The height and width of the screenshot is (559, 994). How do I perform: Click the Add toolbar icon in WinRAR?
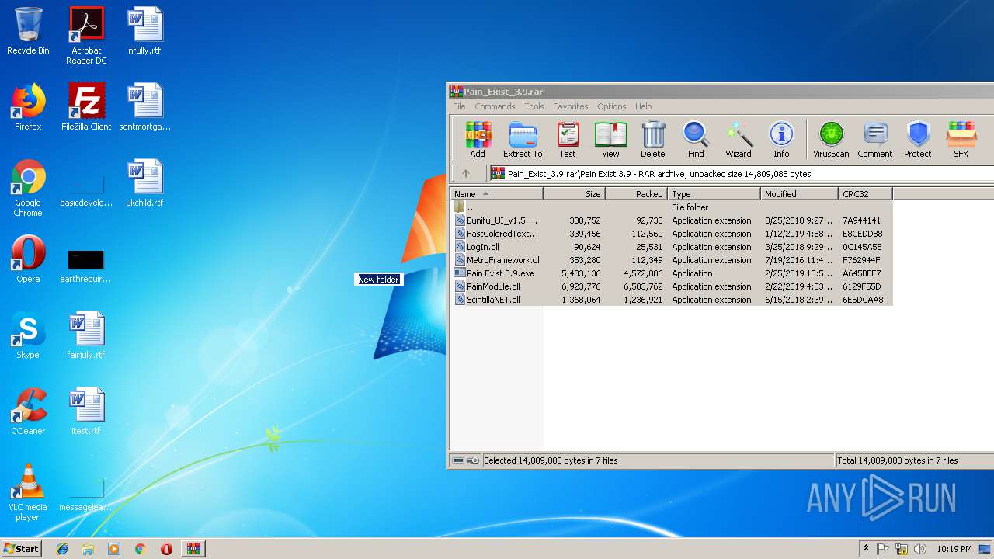pos(478,140)
